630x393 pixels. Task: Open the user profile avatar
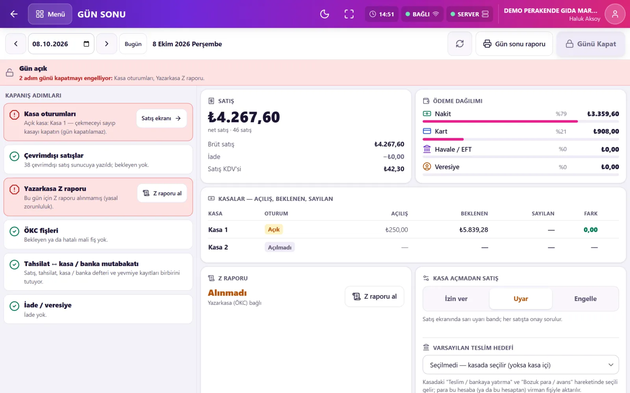615,14
